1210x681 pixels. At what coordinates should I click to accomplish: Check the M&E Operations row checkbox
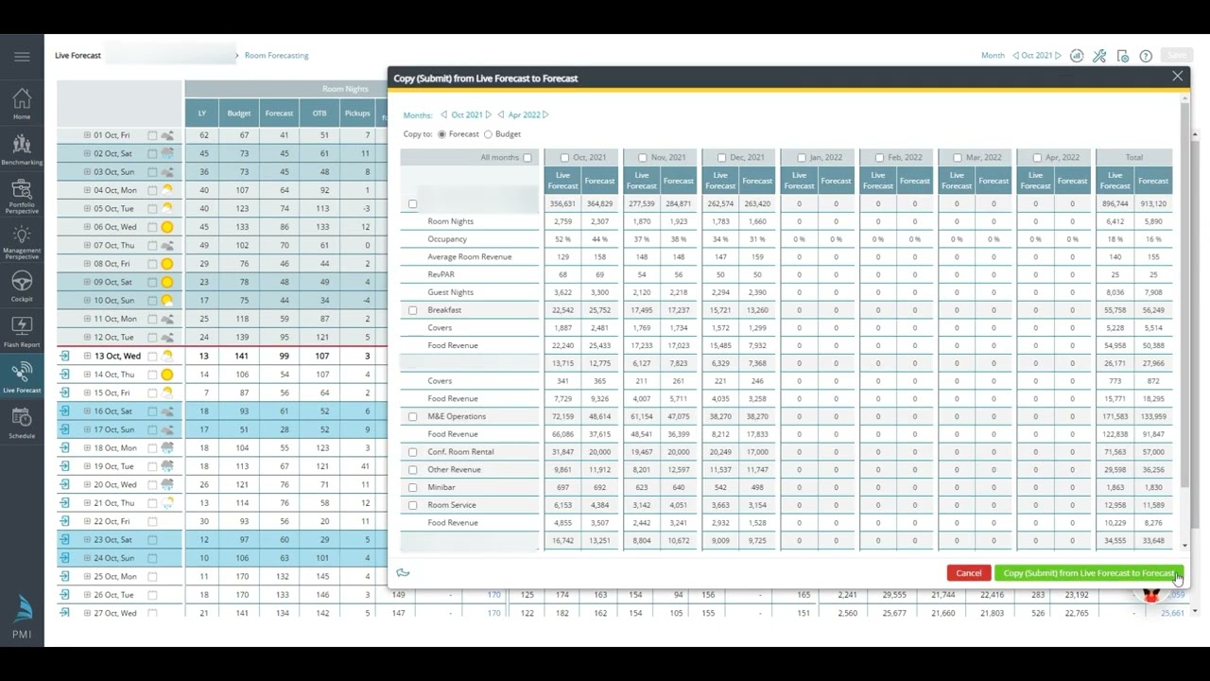(x=412, y=416)
